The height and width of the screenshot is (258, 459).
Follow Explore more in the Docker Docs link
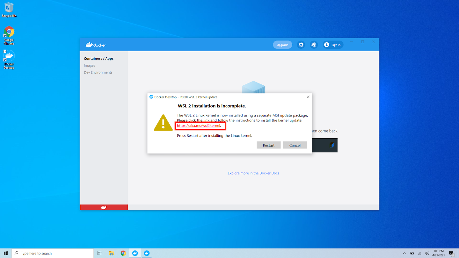click(x=253, y=173)
